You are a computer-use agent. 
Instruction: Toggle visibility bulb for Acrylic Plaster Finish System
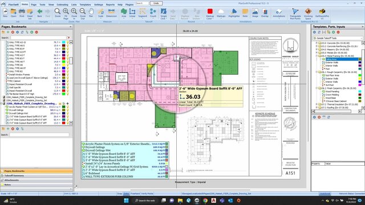point(68,107)
